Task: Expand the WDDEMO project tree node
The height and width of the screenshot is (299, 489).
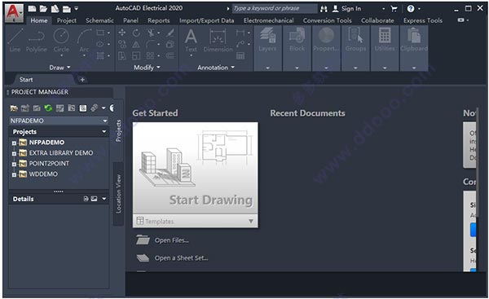Action: point(14,175)
